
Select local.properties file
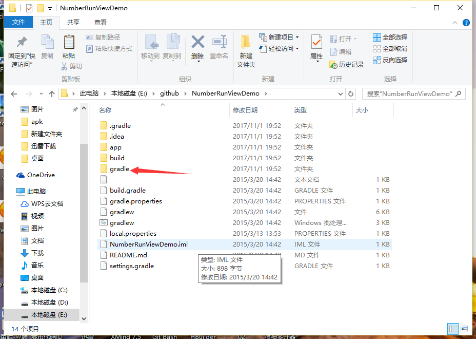coord(133,234)
